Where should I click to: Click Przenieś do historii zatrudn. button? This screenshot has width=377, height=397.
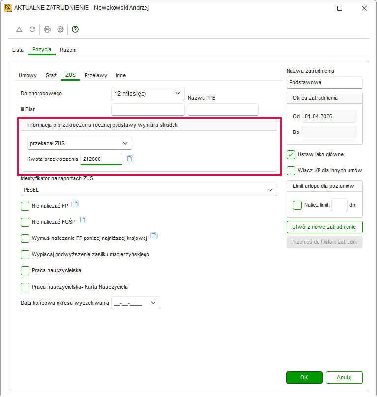pyautogui.click(x=324, y=242)
